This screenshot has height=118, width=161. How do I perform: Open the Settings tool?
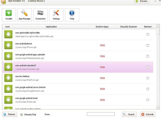click(56, 15)
